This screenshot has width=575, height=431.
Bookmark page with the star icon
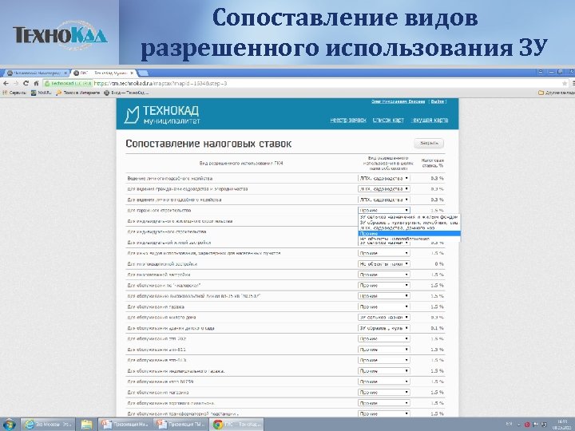tap(565, 84)
